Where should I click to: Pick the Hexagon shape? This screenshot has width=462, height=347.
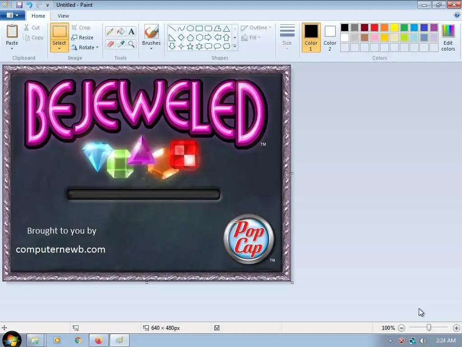[199, 38]
